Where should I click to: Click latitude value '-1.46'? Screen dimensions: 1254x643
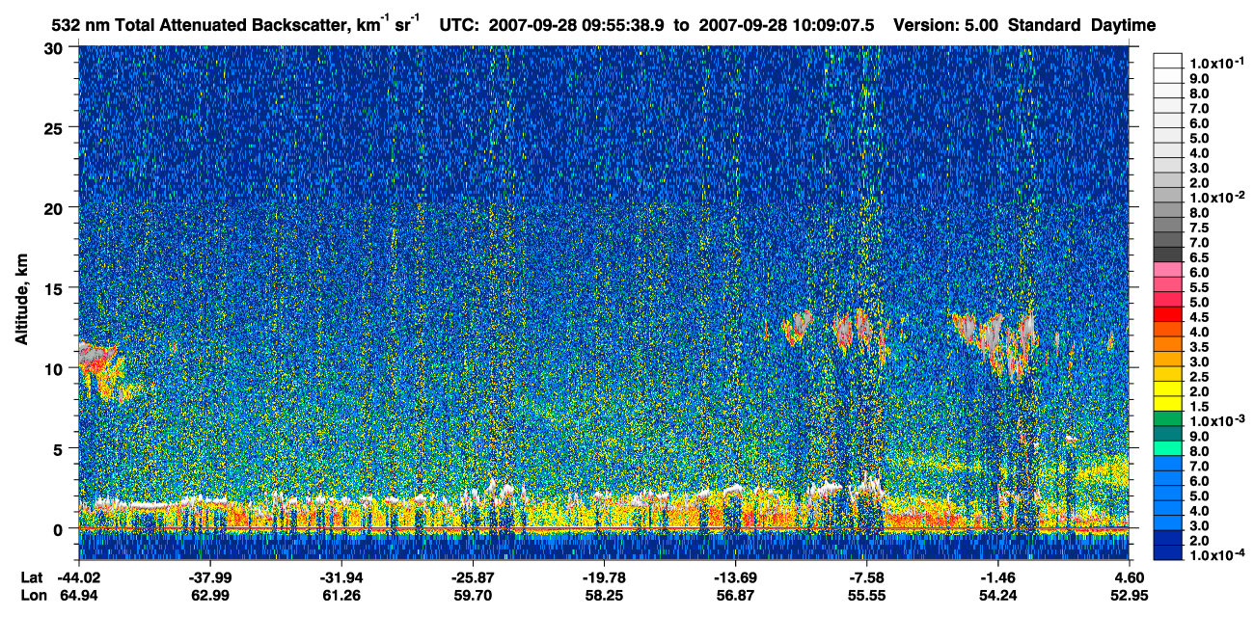(x=997, y=577)
